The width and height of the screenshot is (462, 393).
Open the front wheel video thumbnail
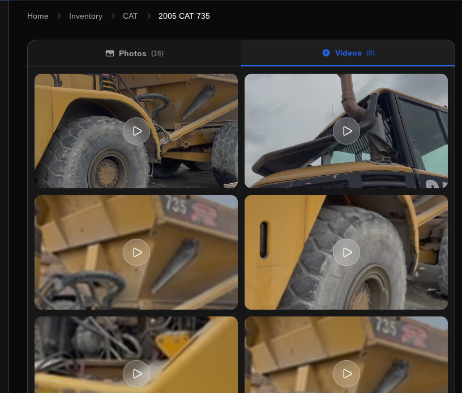(x=136, y=131)
